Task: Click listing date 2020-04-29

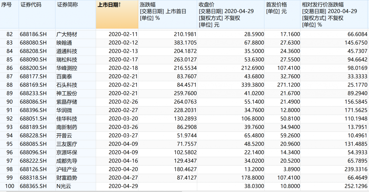Action: coord(123,186)
